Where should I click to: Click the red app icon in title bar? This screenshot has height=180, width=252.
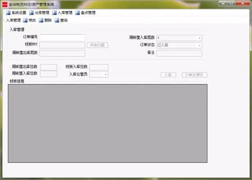(x=5, y=4)
